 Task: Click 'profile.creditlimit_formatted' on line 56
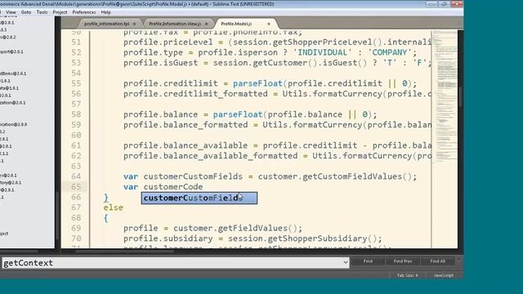click(195, 94)
